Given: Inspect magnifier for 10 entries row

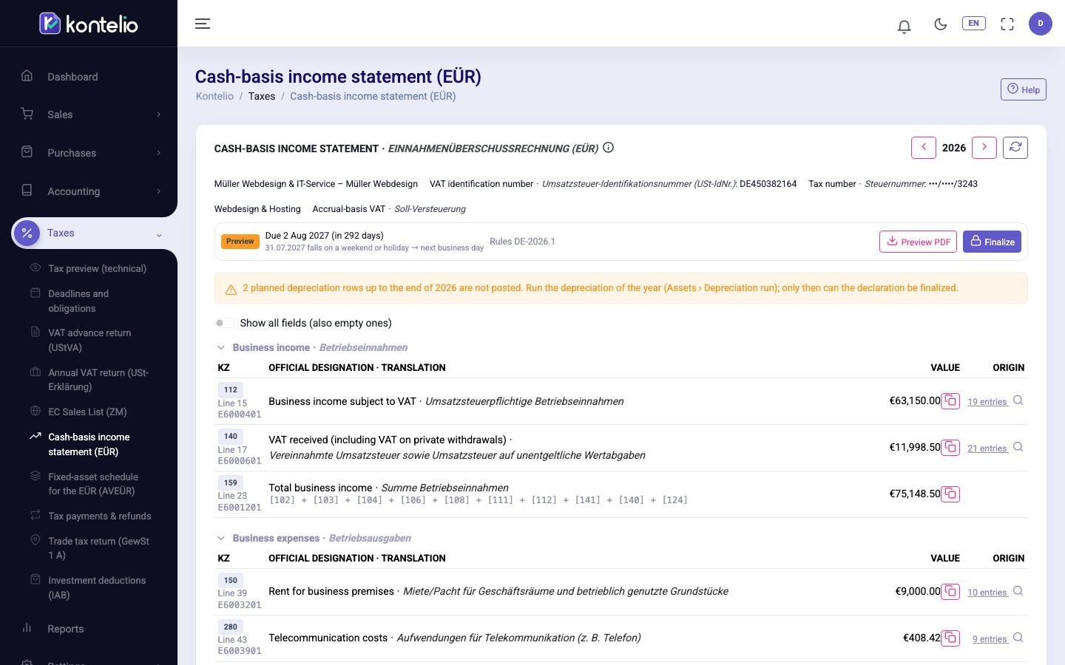Looking at the screenshot, I should tap(1018, 591).
